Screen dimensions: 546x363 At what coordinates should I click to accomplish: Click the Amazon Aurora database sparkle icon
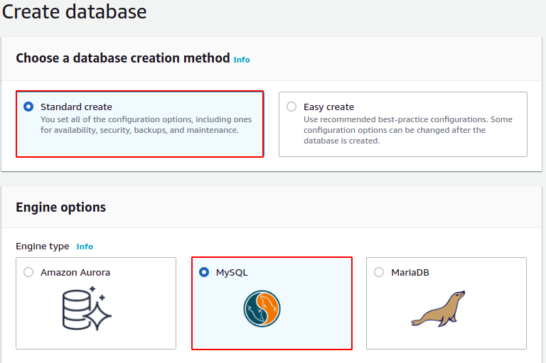tap(87, 308)
